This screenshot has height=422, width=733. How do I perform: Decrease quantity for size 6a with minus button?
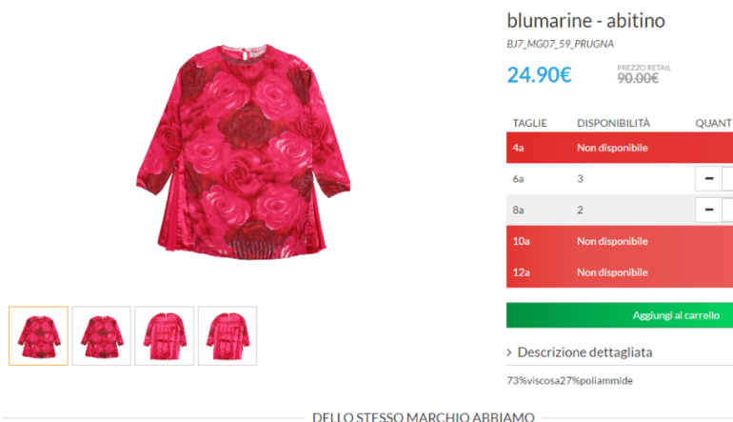pyautogui.click(x=708, y=179)
